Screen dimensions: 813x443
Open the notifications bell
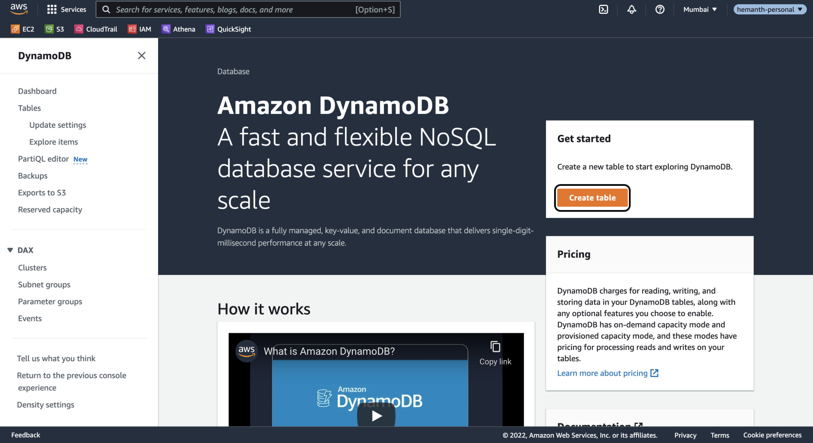tap(632, 9)
